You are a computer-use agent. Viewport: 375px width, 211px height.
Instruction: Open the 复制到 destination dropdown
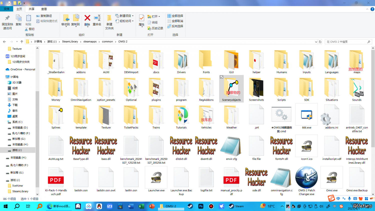coord(75,26)
